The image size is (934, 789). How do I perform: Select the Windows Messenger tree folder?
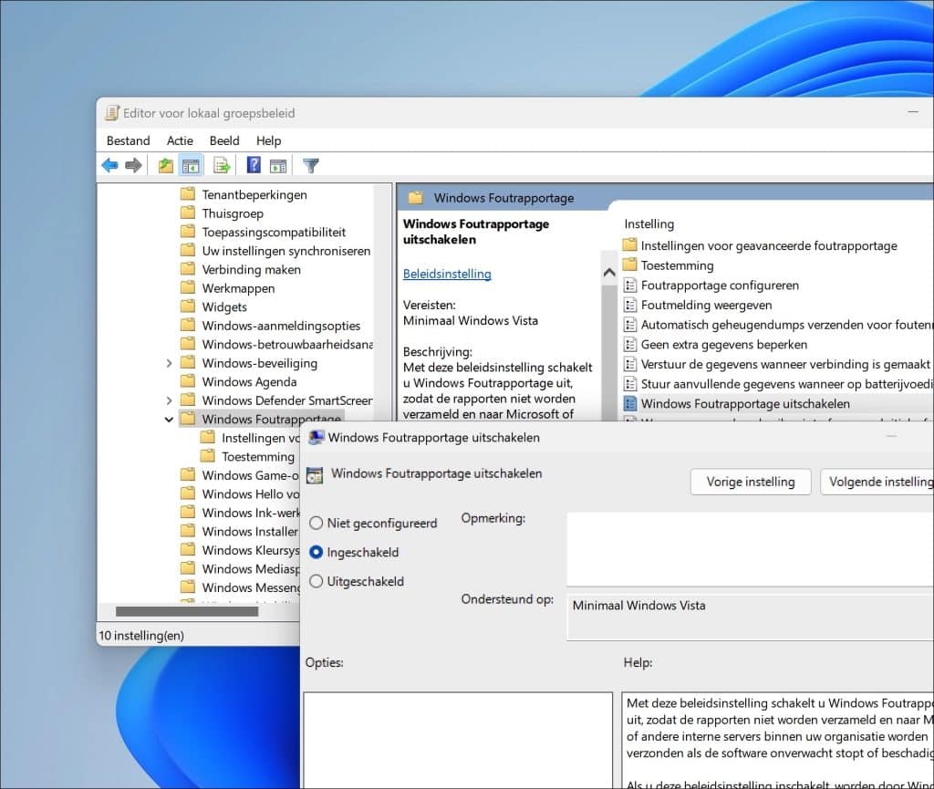(250, 587)
